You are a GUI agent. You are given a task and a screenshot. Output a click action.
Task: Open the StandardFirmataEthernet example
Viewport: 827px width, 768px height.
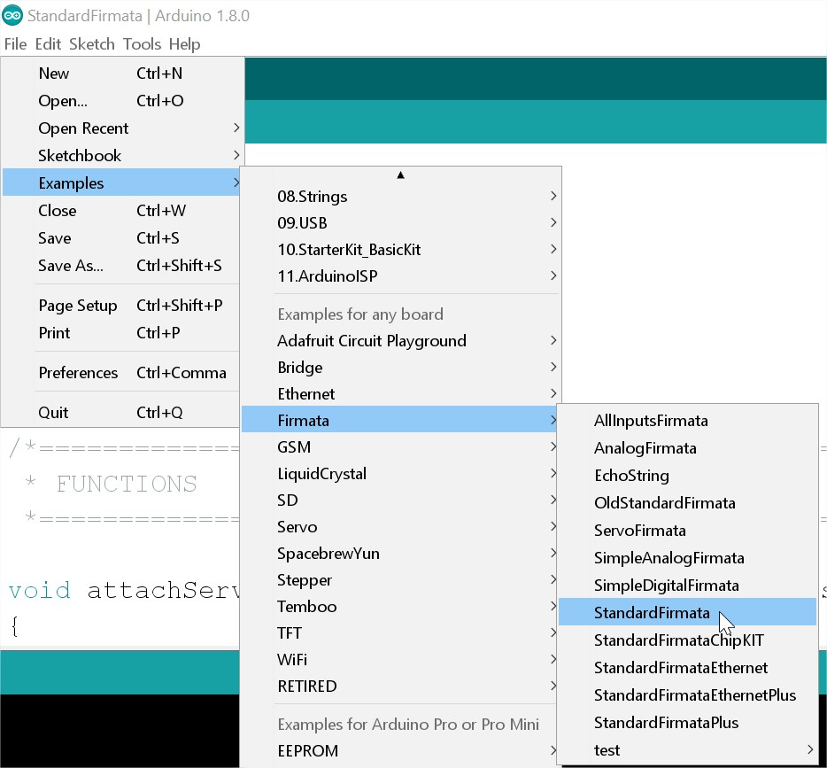coord(688,668)
